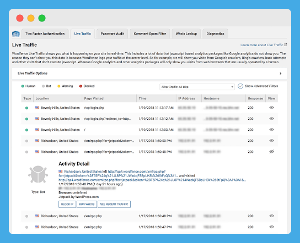
Task: Click US flag on 1:50:50 PM row
Action: [x=37, y=141]
